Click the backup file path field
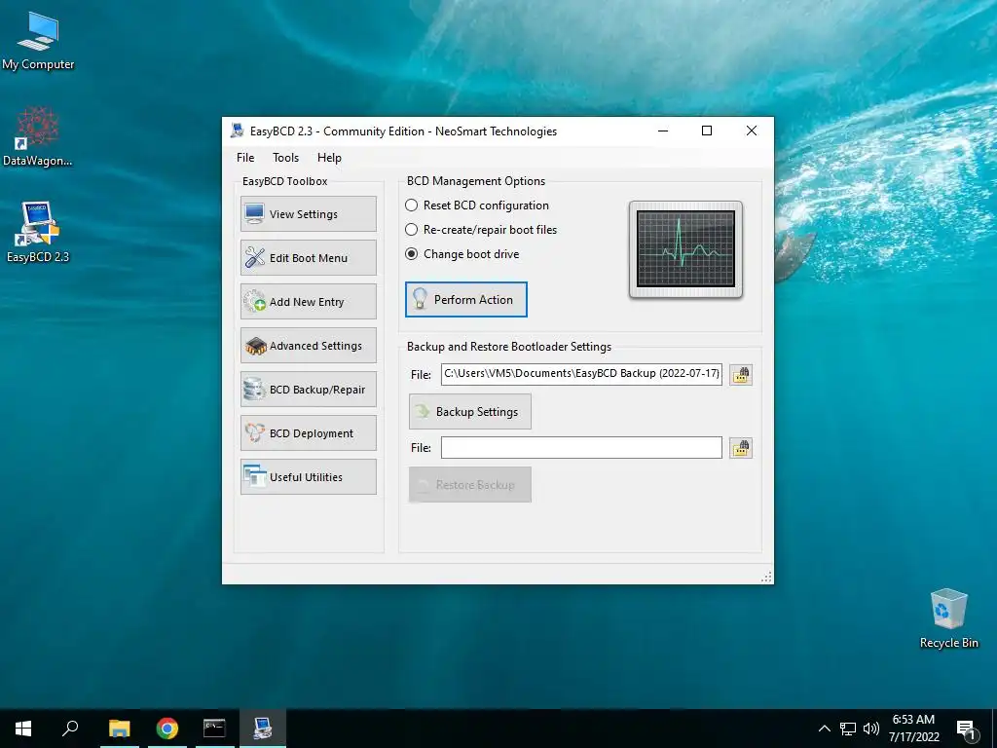This screenshot has height=748, width=997. click(581, 374)
